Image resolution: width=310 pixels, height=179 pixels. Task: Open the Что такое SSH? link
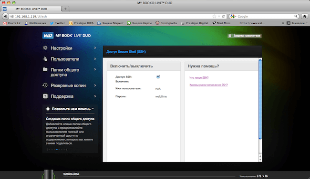pyautogui.click(x=199, y=77)
